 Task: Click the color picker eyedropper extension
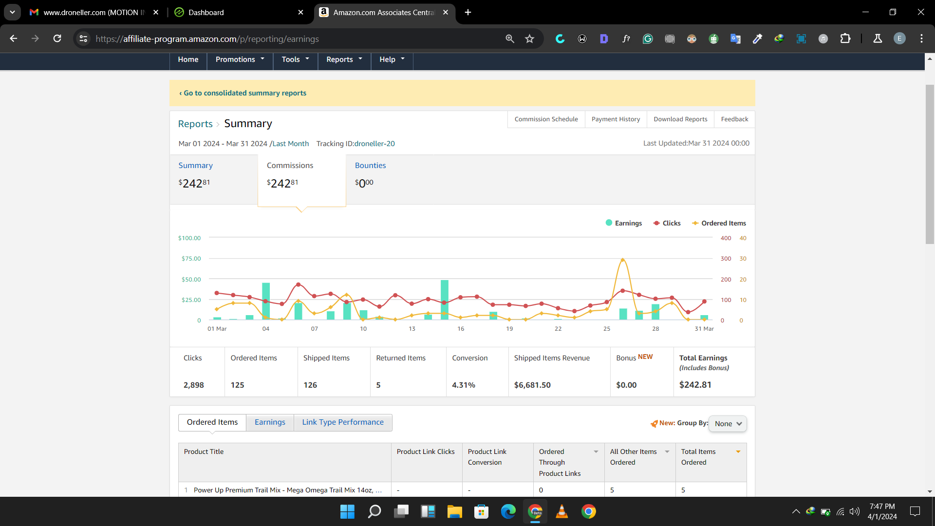point(757,38)
